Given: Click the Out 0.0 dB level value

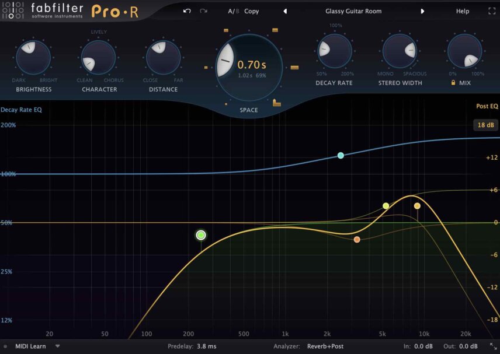Looking at the screenshot, I should [x=468, y=346].
